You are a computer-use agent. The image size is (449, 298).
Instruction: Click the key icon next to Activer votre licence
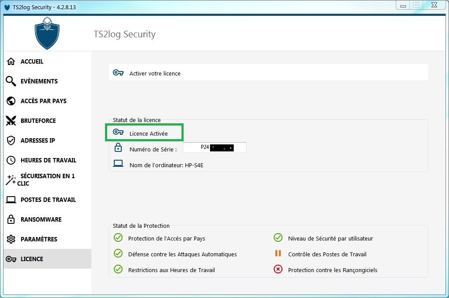coord(118,73)
